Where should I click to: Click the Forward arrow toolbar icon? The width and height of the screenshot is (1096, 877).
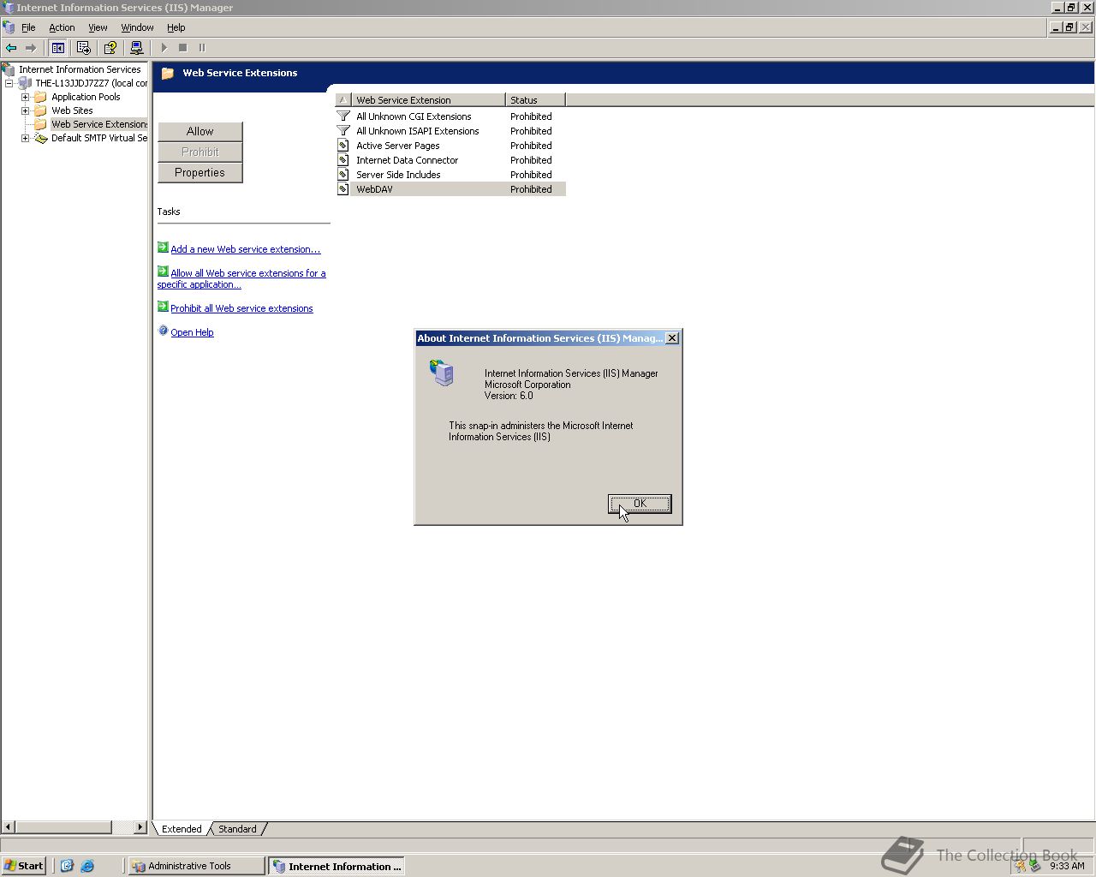pos(31,48)
